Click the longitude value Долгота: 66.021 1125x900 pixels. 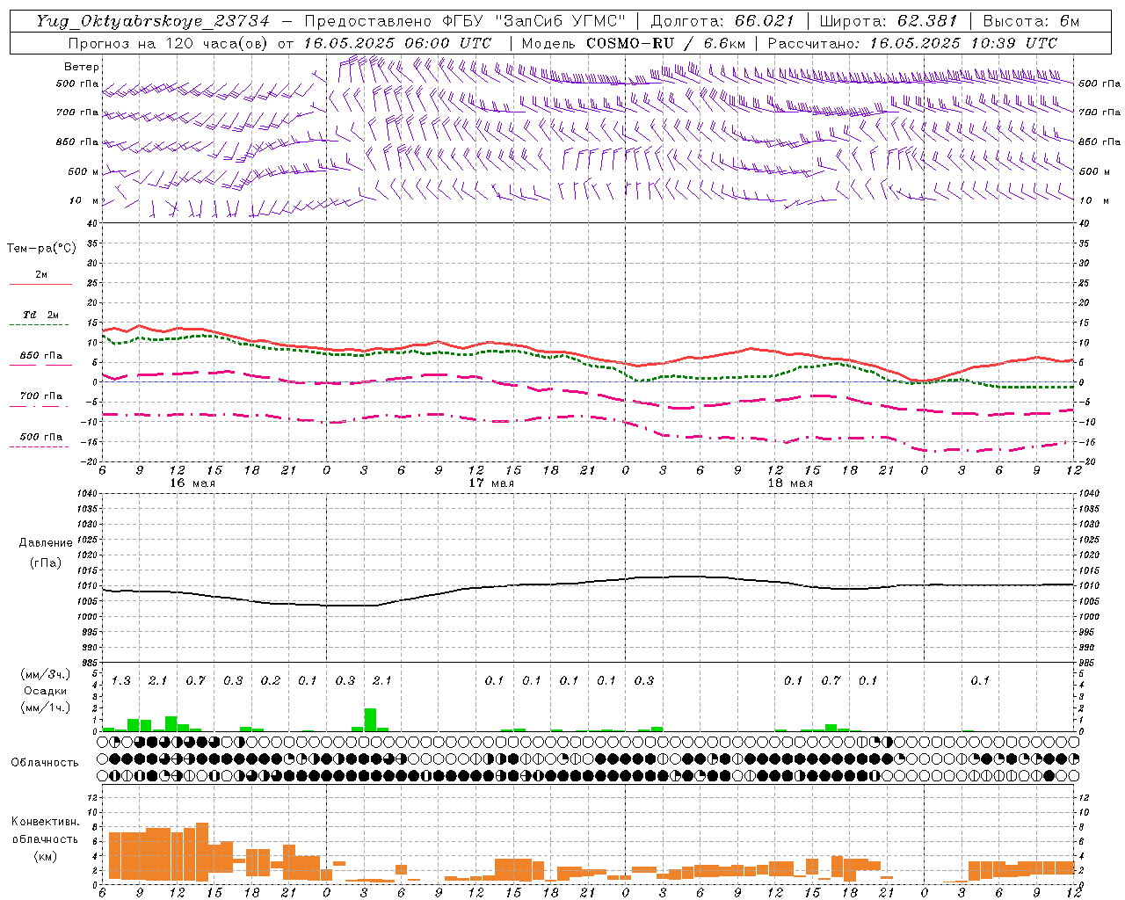click(722, 21)
